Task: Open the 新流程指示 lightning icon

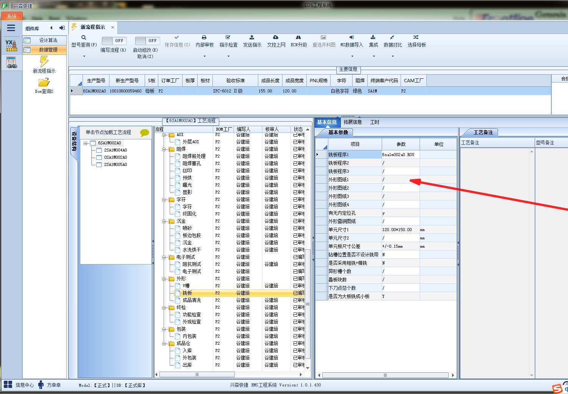Action: point(44,61)
